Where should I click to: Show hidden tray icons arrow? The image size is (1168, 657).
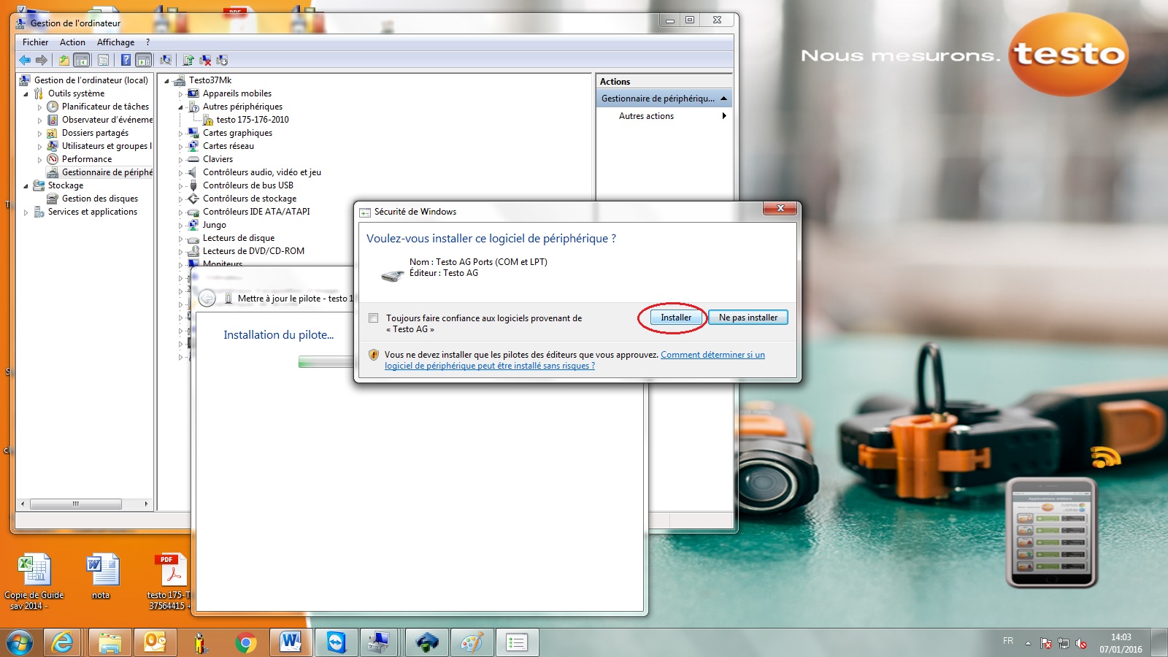pos(1028,643)
